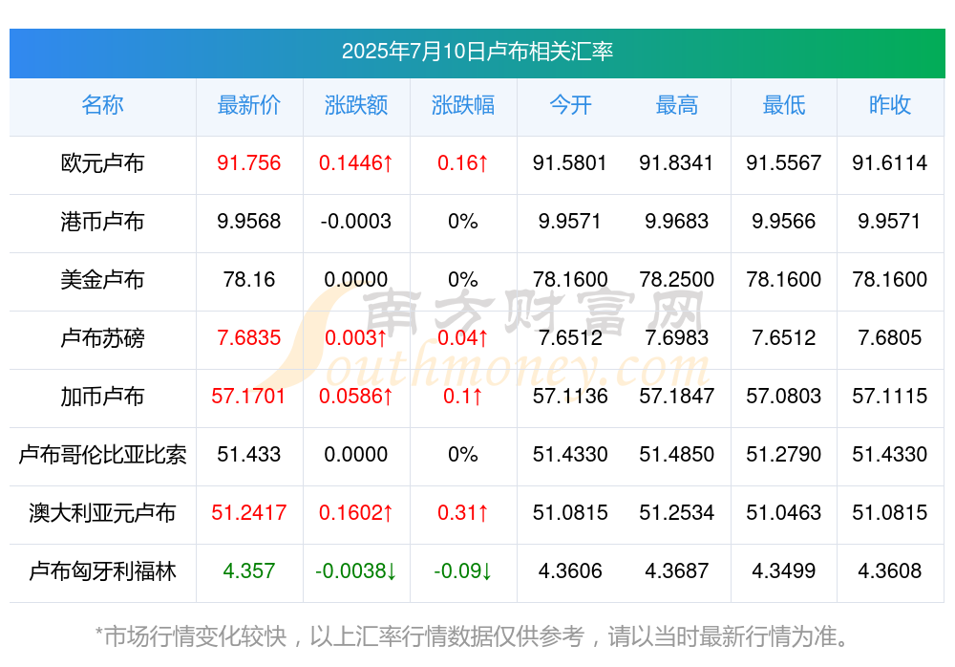Click the 最新价 column header
Image resolution: width=955 pixels, height=667 pixels.
(248, 105)
